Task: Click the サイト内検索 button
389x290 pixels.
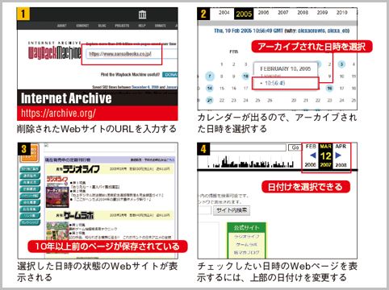Action: click(x=232, y=210)
